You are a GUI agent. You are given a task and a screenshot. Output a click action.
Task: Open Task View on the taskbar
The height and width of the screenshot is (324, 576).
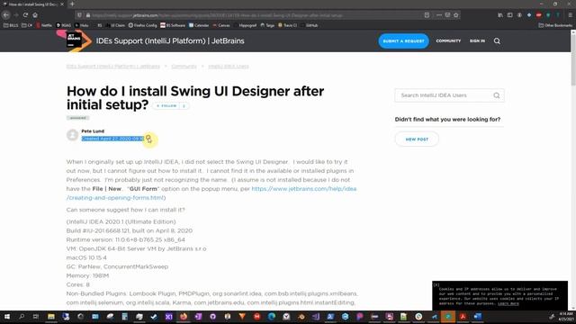36,316
